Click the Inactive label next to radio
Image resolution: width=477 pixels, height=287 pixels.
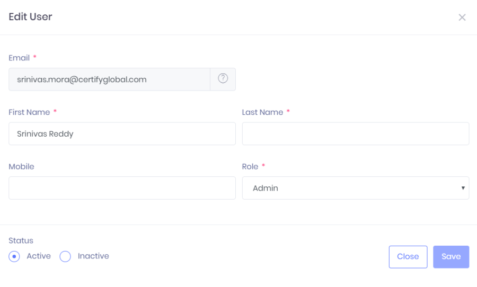tap(93, 256)
